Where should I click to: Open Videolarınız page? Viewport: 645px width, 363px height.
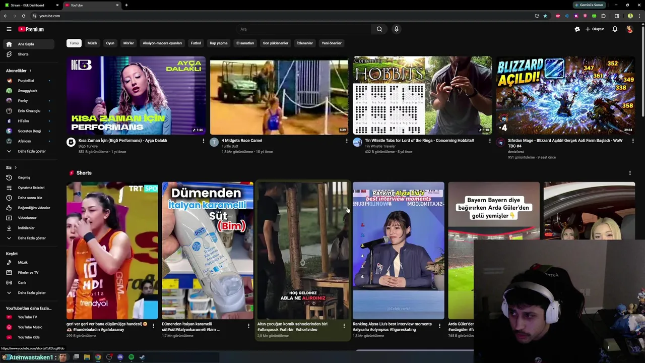[28, 218]
